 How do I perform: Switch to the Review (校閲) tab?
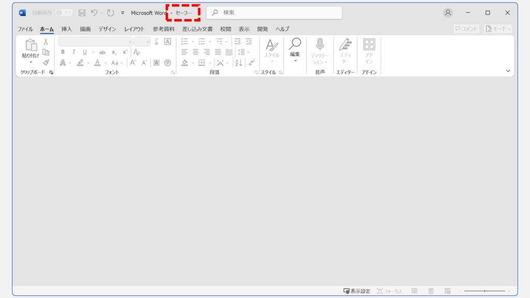[x=226, y=29]
